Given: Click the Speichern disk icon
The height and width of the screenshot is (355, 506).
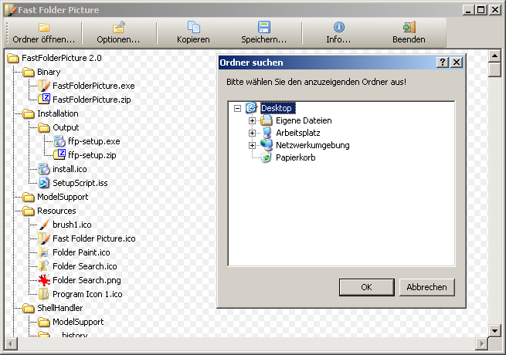Looking at the screenshot, I should 264,27.
